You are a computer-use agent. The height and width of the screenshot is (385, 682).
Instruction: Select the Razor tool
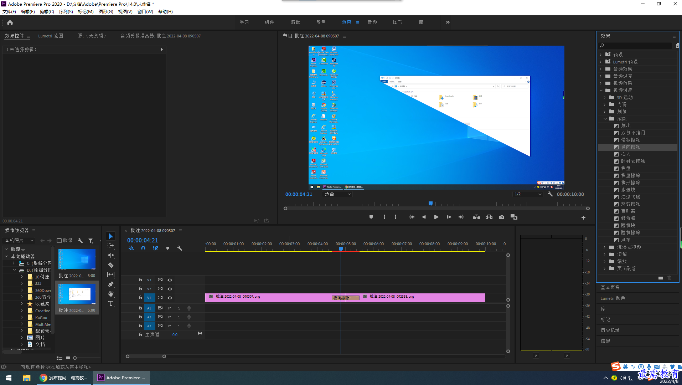[111, 265]
